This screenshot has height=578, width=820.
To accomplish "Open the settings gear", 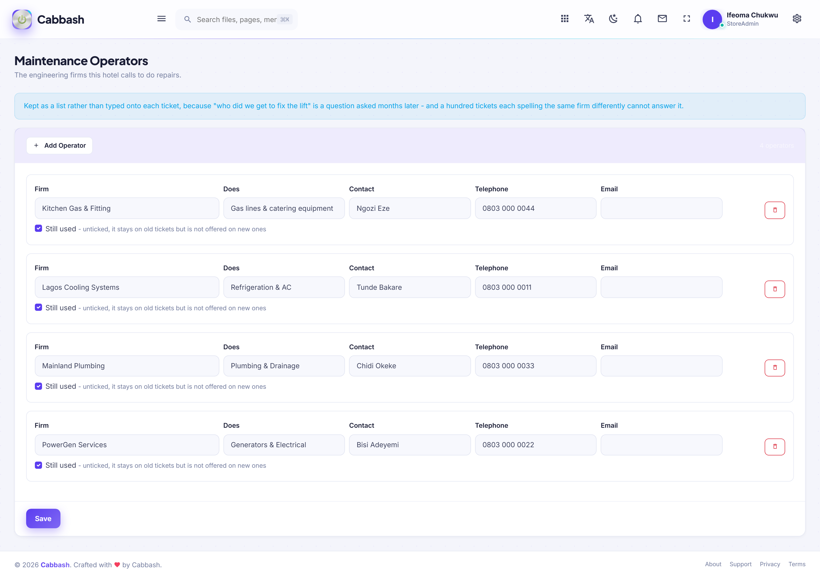I will point(797,18).
